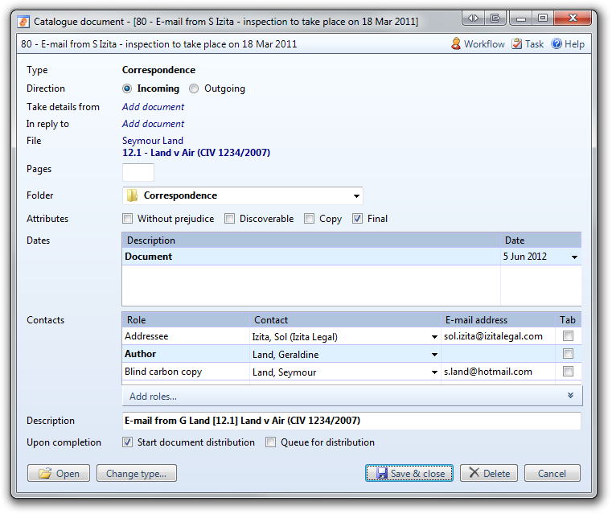Enable Queue for distribution checkbox
612x514 pixels.
(x=270, y=442)
